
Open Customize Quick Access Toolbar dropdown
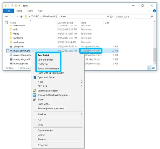point(19,6)
